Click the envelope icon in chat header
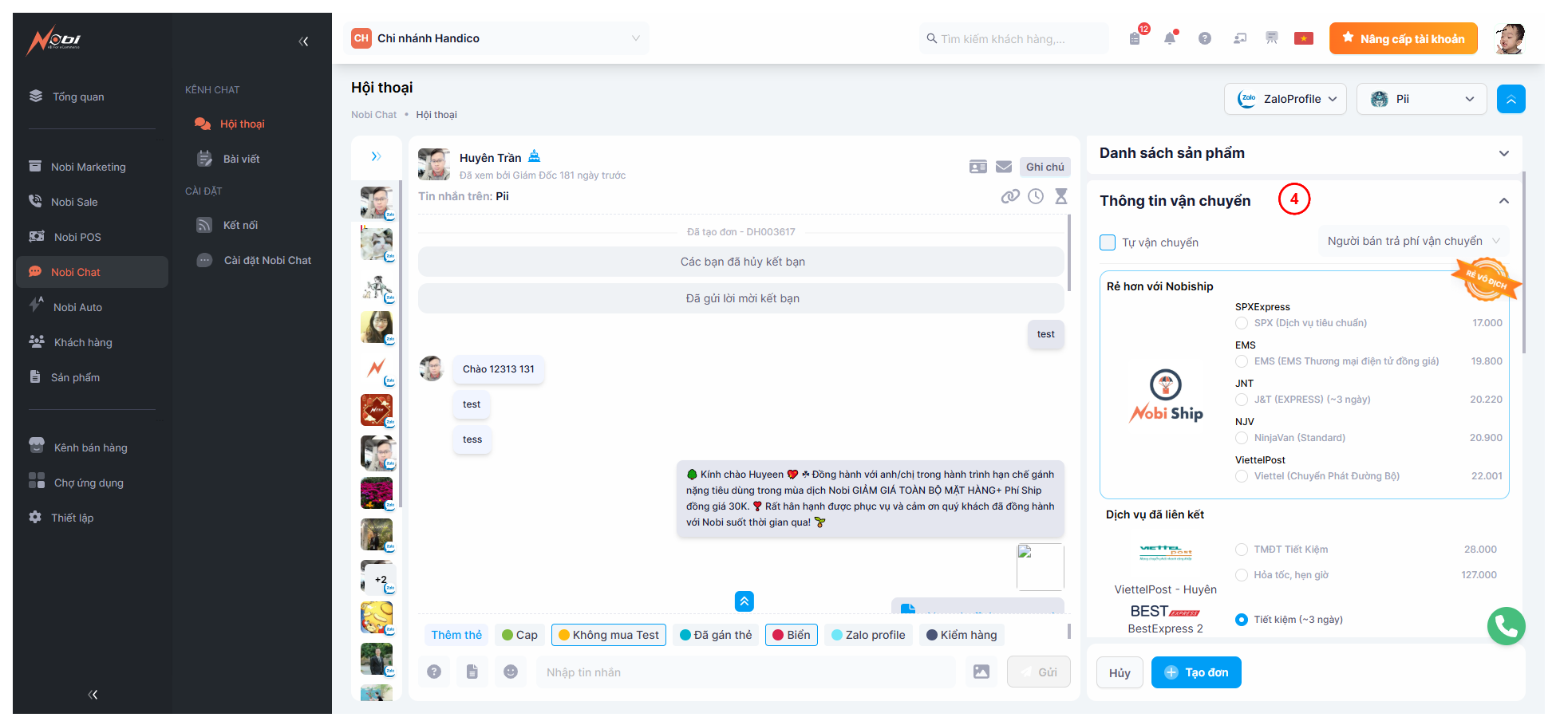This screenshot has width=1556, height=725. [x=1004, y=167]
